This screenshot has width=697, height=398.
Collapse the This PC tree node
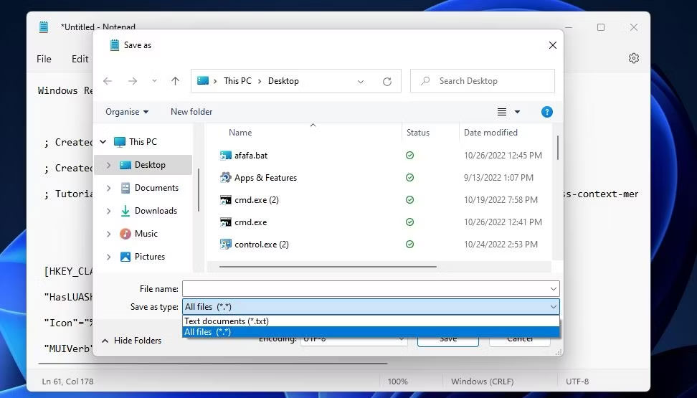103,142
